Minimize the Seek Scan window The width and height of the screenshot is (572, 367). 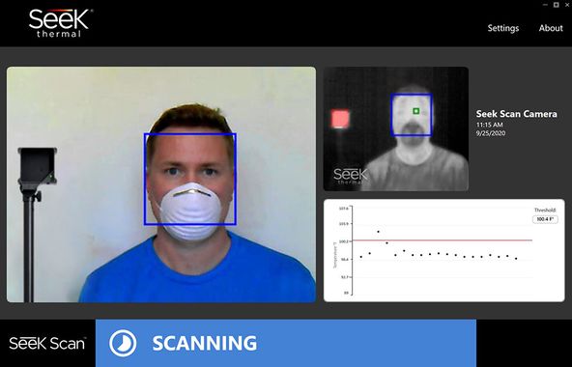pos(545,5)
